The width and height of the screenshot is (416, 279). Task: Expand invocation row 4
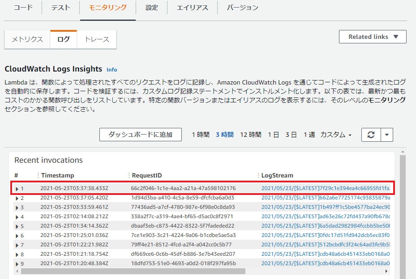(17, 217)
